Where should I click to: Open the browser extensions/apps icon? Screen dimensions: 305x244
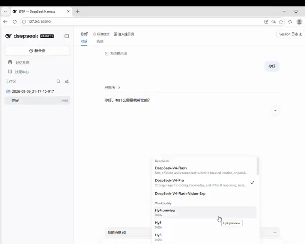tap(266, 22)
